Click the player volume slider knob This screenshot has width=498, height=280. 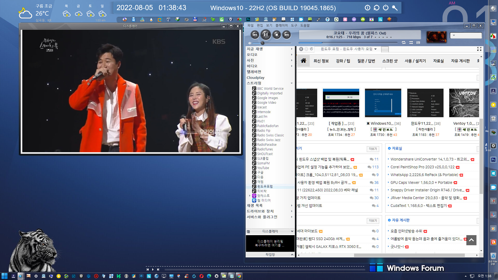262,43
